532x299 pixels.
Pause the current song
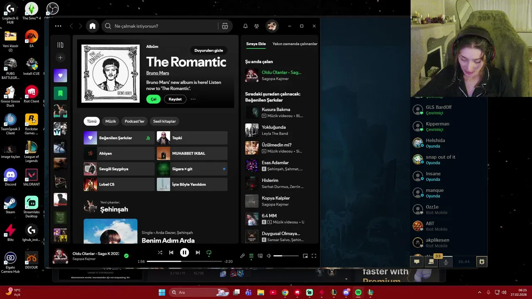(185, 252)
